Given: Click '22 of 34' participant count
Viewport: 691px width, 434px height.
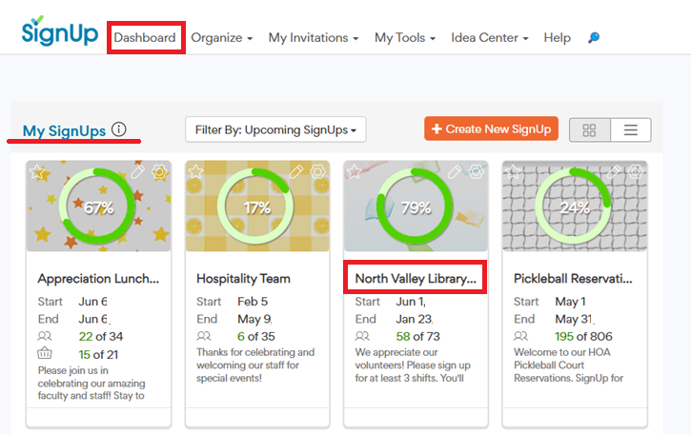Looking at the screenshot, I should (x=101, y=337).
